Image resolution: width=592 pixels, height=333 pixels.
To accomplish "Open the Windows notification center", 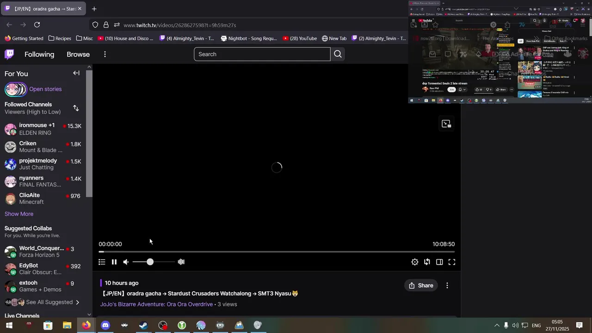I will [x=579, y=326].
